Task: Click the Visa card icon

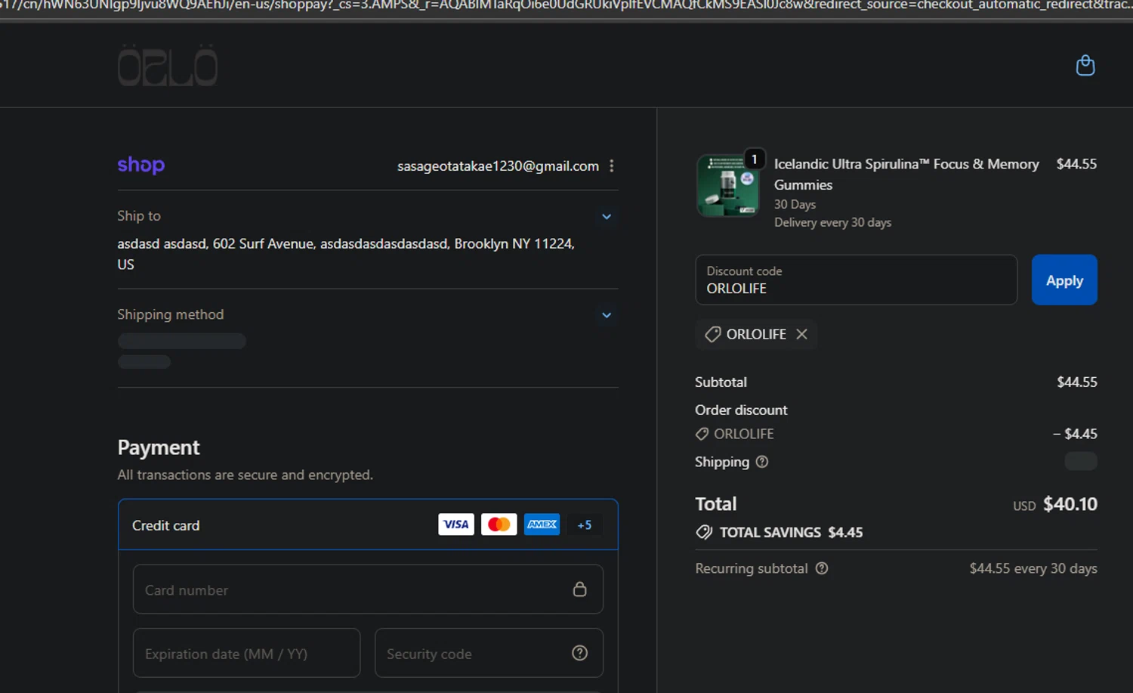Action: click(x=456, y=524)
